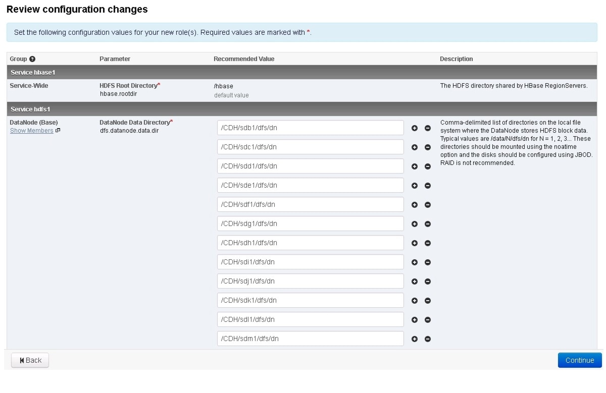606x393 pixels.
Task: Remove the /CDH/sdm1/dfs/dn directory entry
Action: click(x=428, y=339)
